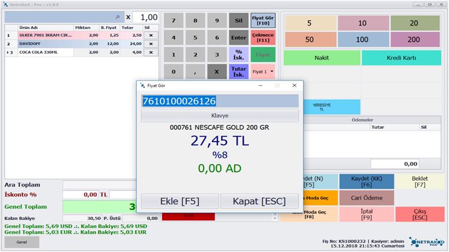Screen dimensions: 449x252
Task: Cancel sale with İptal [F9]
Action: 366,214
